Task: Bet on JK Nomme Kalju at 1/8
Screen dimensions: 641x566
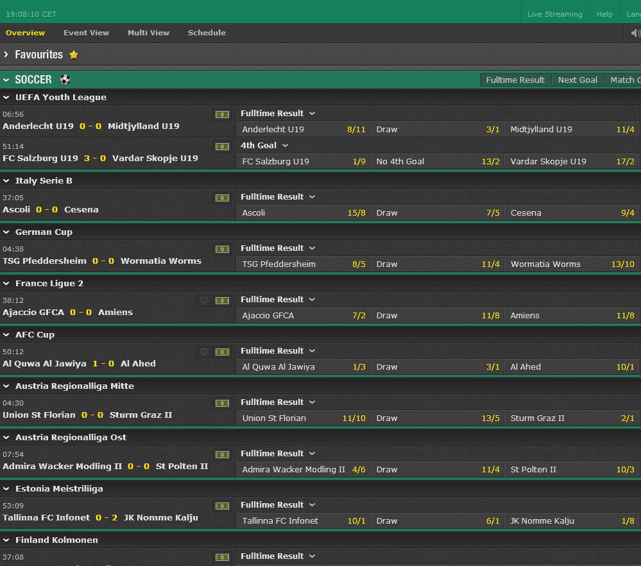Action: coord(572,520)
